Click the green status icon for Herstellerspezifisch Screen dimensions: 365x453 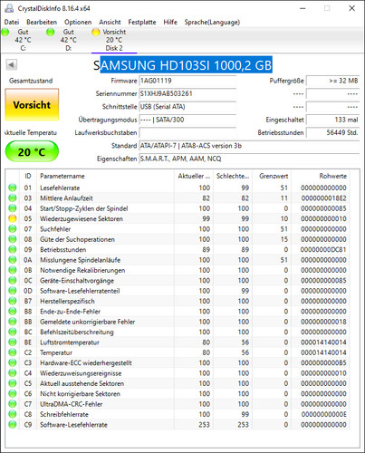point(13,301)
